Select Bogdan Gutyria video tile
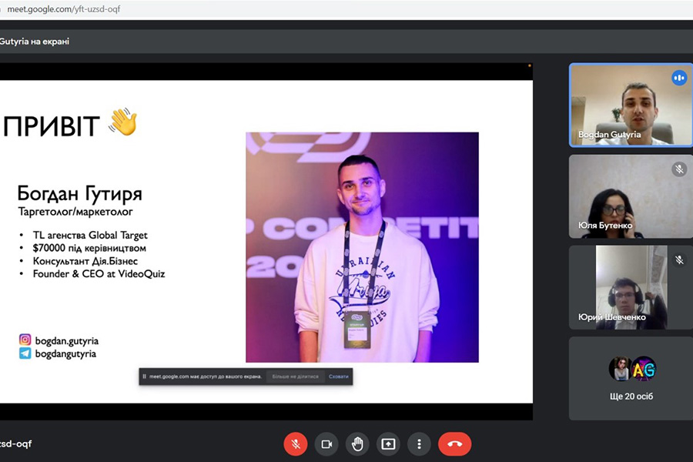693x462 pixels. click(x=631, y=105)
